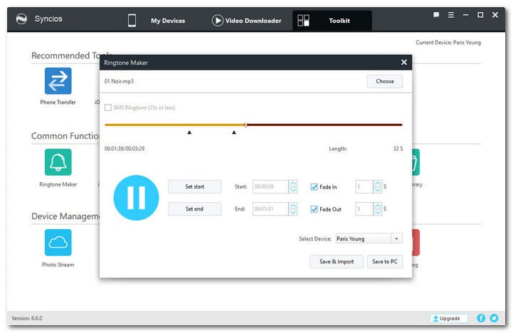
Task: Click the unplayed dark red part of the track
Action: [x=324, y=125]
